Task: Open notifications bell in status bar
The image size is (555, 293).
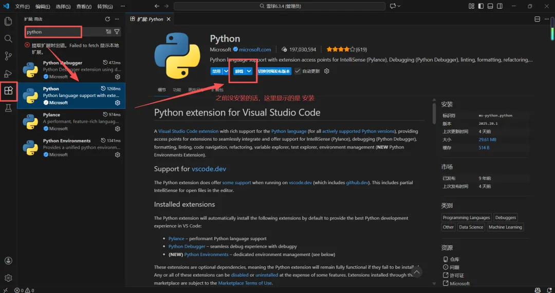Action: 548,290
